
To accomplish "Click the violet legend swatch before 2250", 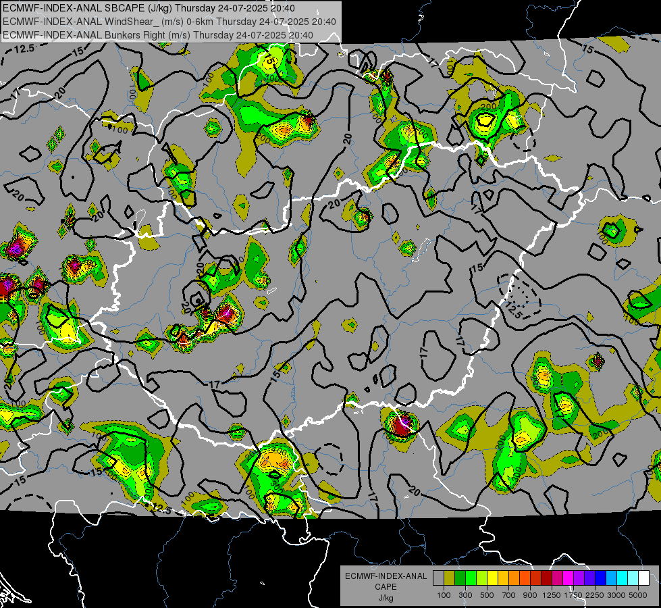I will 589,578.
